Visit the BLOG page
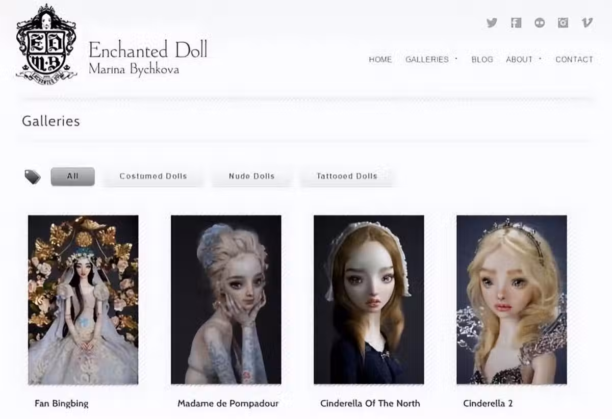This screenshot has height=419, width=612. pyautogui.click(x=482, y=60)
